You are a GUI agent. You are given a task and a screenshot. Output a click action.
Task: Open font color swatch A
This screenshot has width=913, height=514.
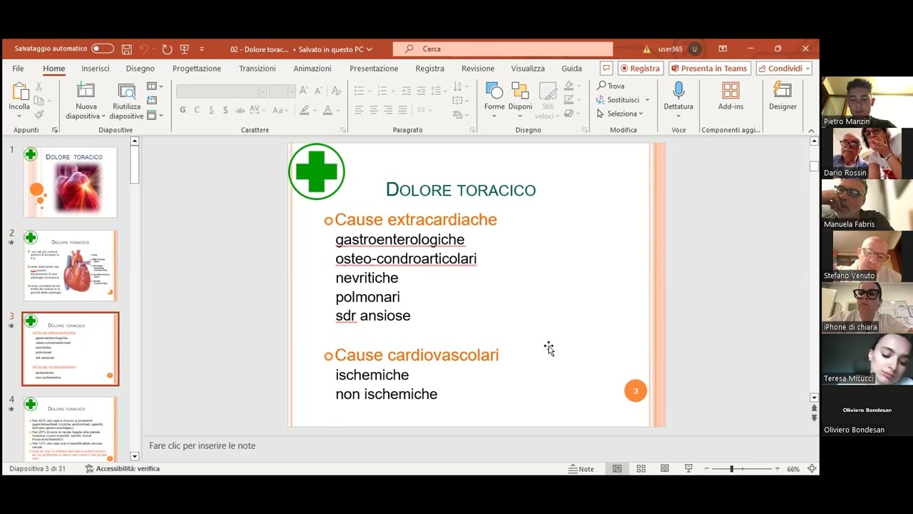click(x=327, y=110)
